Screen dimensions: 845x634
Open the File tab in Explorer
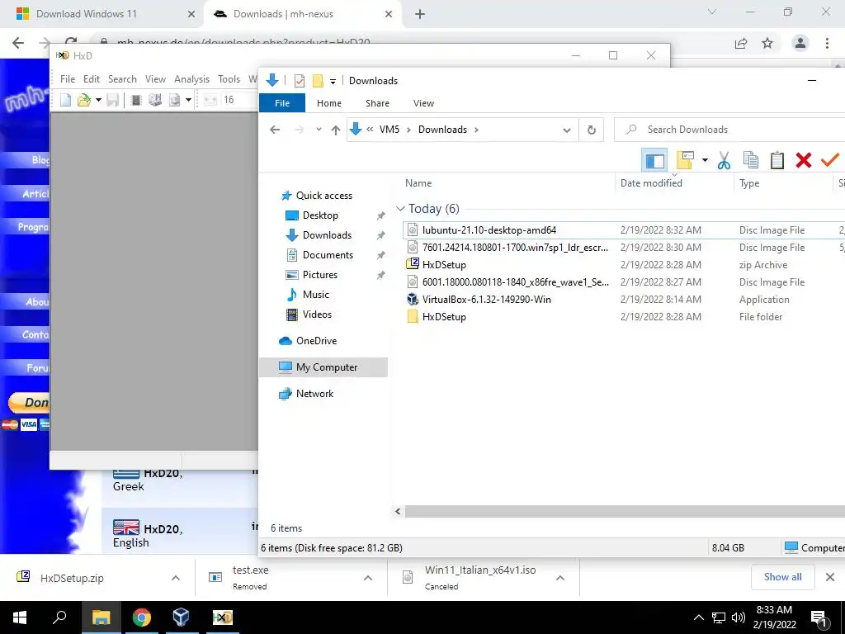pyautogui.click(x=282, y=103)
